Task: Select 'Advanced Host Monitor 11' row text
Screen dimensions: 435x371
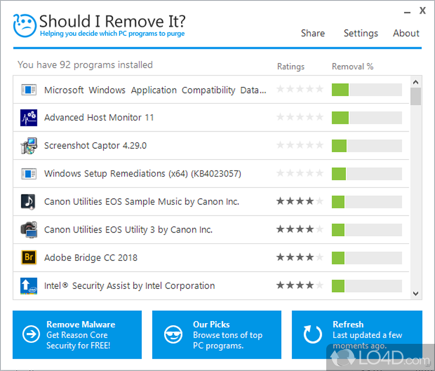Action: click(x=99, y=117)
